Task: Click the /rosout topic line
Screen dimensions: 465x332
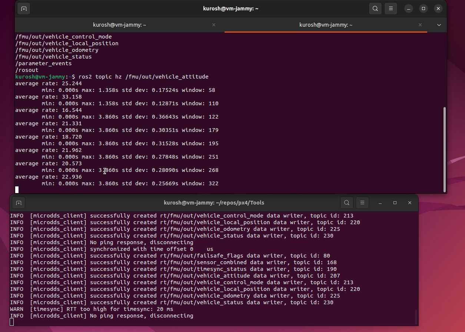Action: click(27, 70)
